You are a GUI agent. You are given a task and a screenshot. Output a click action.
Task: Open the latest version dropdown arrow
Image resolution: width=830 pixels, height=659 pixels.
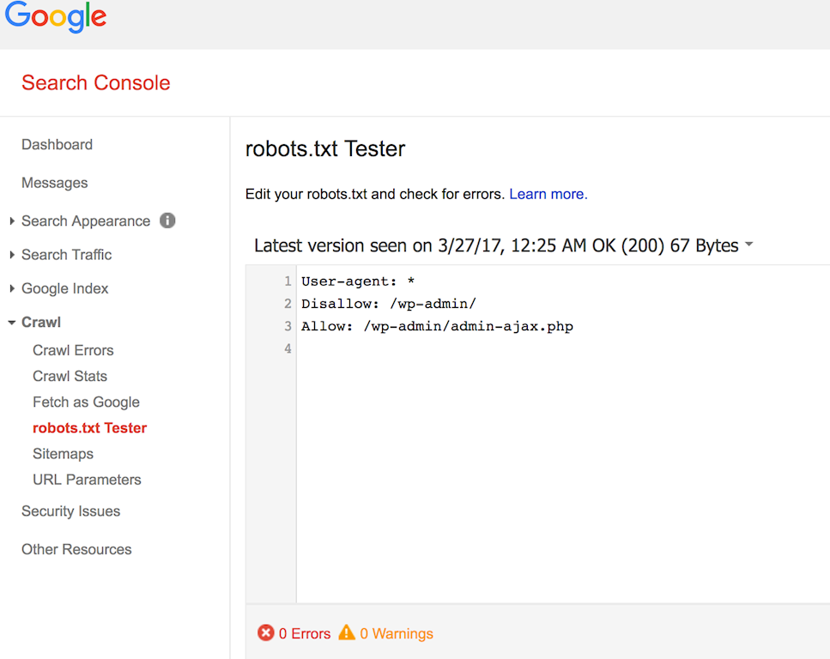pos(748,245)
